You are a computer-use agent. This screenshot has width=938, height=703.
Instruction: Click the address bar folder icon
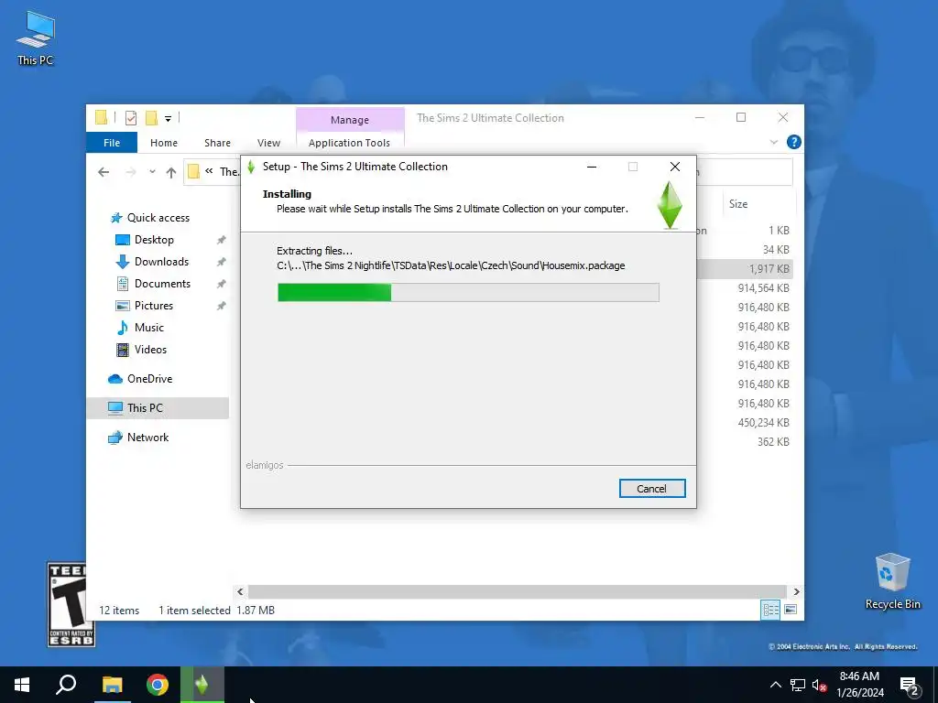coord(193,172)
